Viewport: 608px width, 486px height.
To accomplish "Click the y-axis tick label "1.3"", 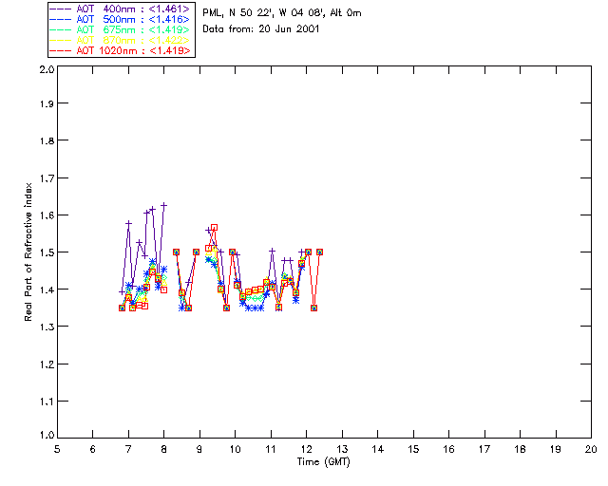I will pos(47,327).
